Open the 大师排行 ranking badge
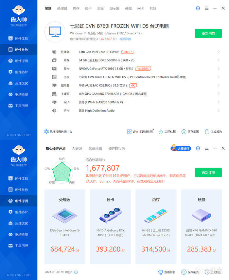Viewport: 229px width, 280px height. tap(181, 148)
